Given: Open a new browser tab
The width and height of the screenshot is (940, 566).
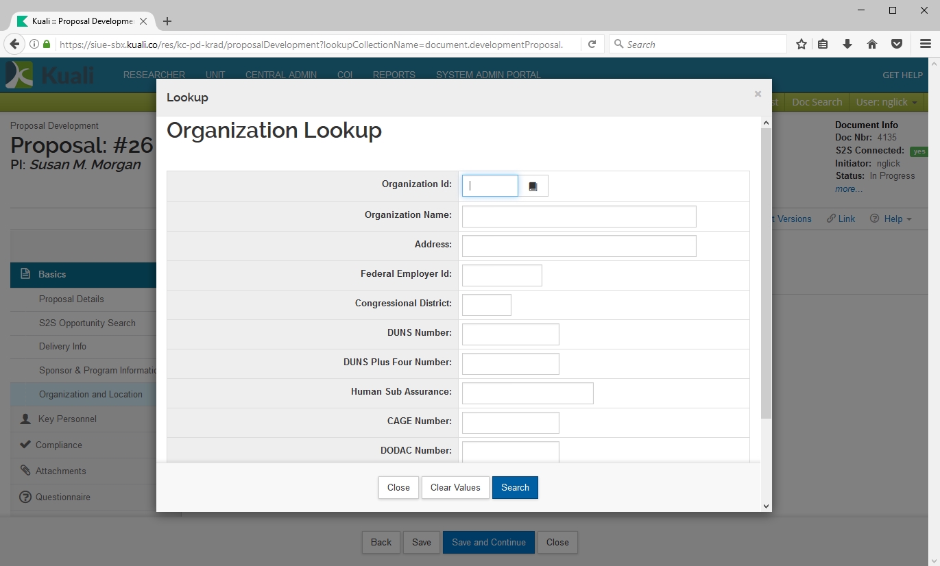Looking at the screenshot, I should (x=167, y=21).
